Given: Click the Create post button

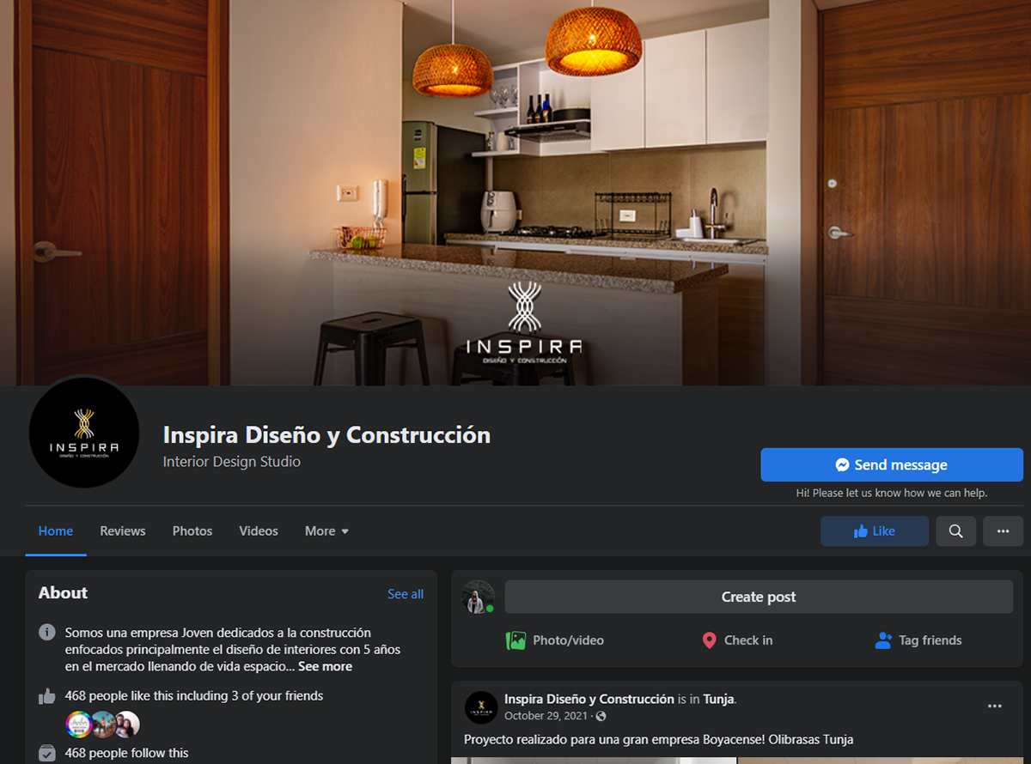Looking at the screenshot, I should click(759, 597).
